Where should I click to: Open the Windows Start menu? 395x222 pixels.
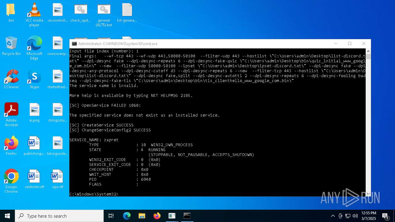(7, 216)
